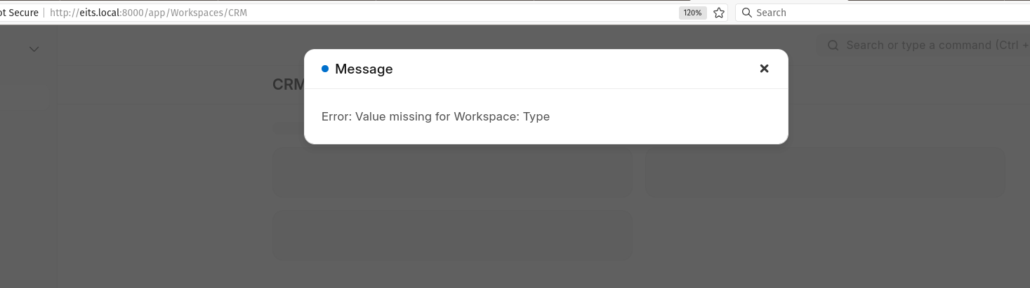
Task: Click the Message dialog title
Action: 364,69
